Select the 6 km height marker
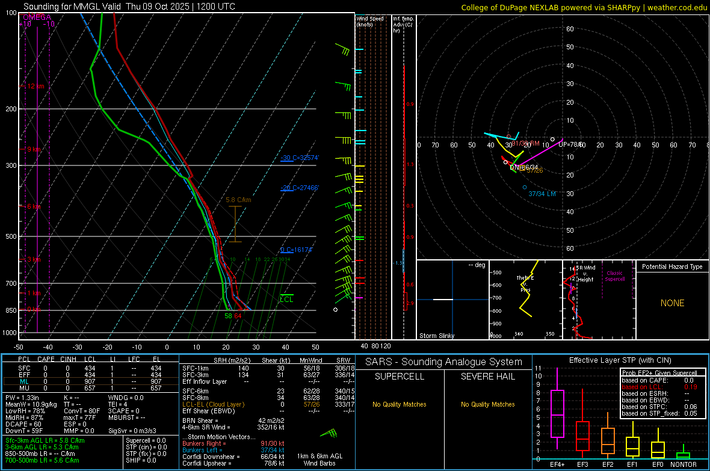The height and width of the screenshot is (471, 710). click(x=34, y=206)
